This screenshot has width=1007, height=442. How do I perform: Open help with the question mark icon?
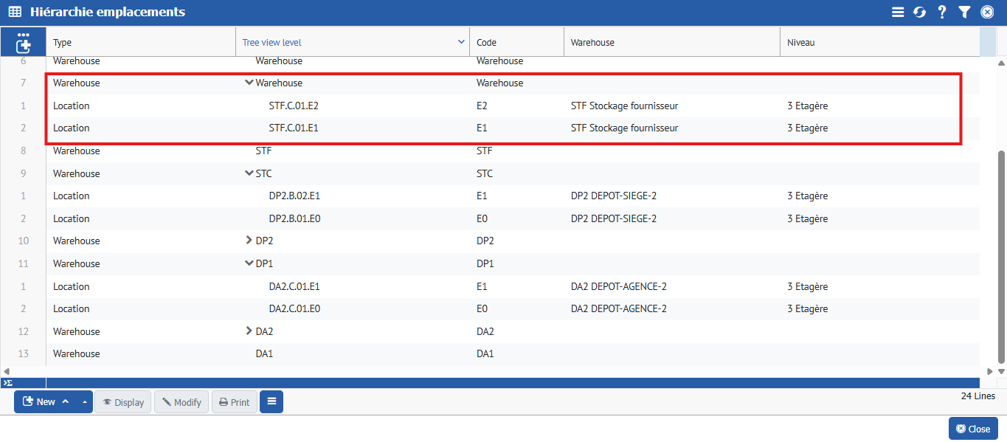coord(942,12)
